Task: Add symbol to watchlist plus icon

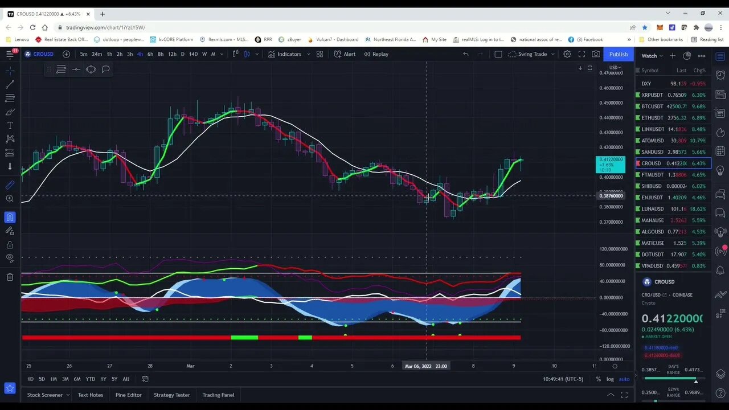Action: (673, 56)
